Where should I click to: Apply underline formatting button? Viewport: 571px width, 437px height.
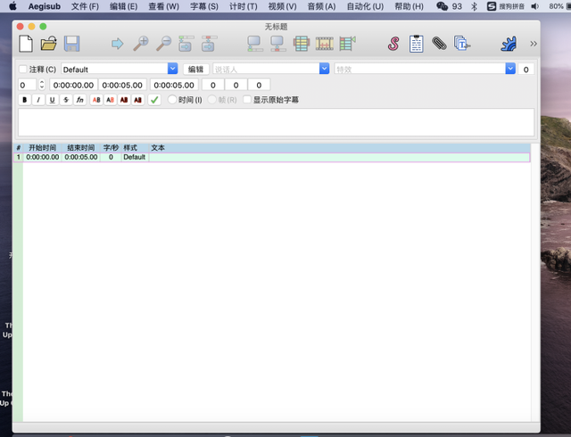pyautogui.click(x=52, y=100)
